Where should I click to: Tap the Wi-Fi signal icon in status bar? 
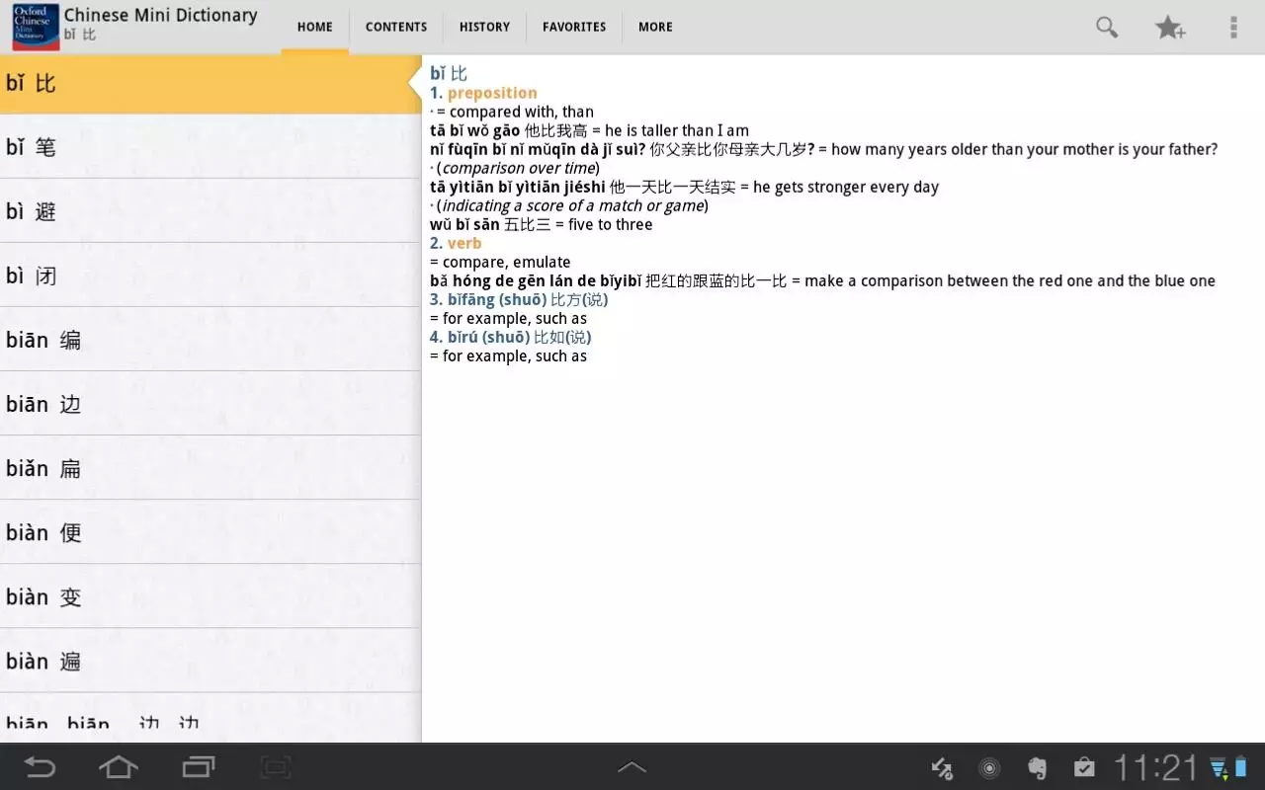(1219, 767)
